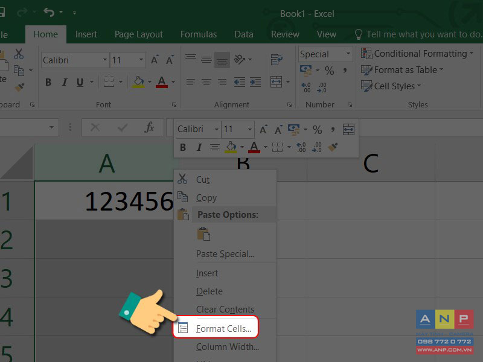Toggle Wrap Text in ribbon
483x362 pixels.
point(277,59)
